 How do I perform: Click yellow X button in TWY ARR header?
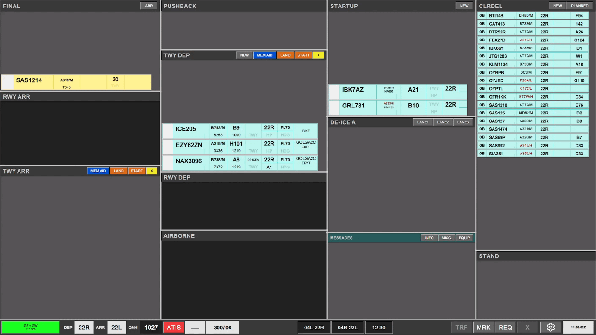[152, 171]
